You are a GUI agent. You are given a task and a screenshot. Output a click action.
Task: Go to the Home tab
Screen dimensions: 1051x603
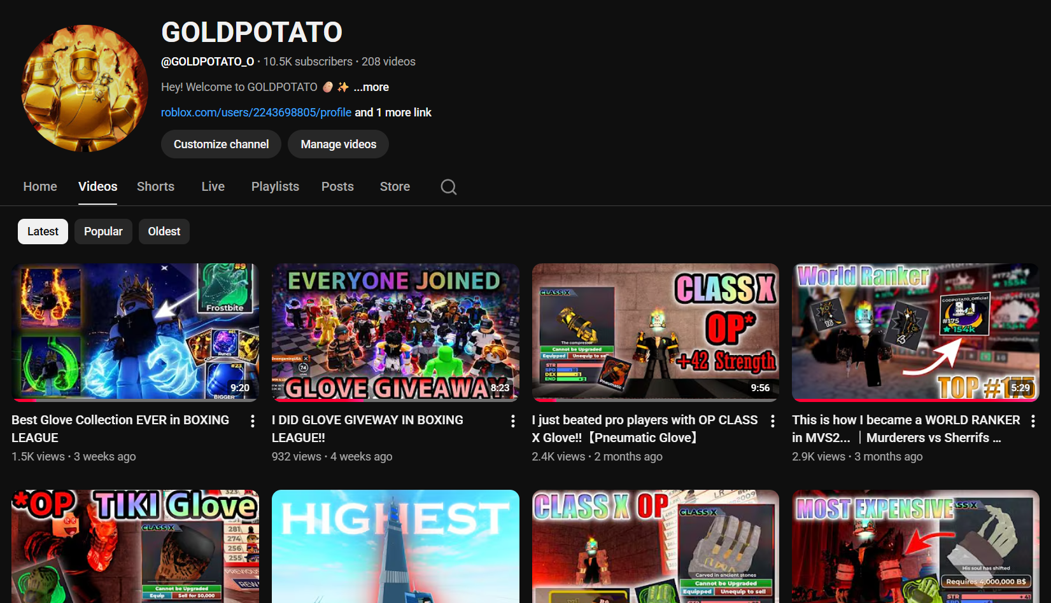coord(40,186)
